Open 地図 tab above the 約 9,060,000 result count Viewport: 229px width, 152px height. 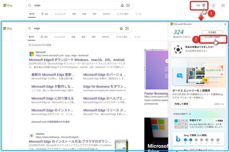pos(94,37)
